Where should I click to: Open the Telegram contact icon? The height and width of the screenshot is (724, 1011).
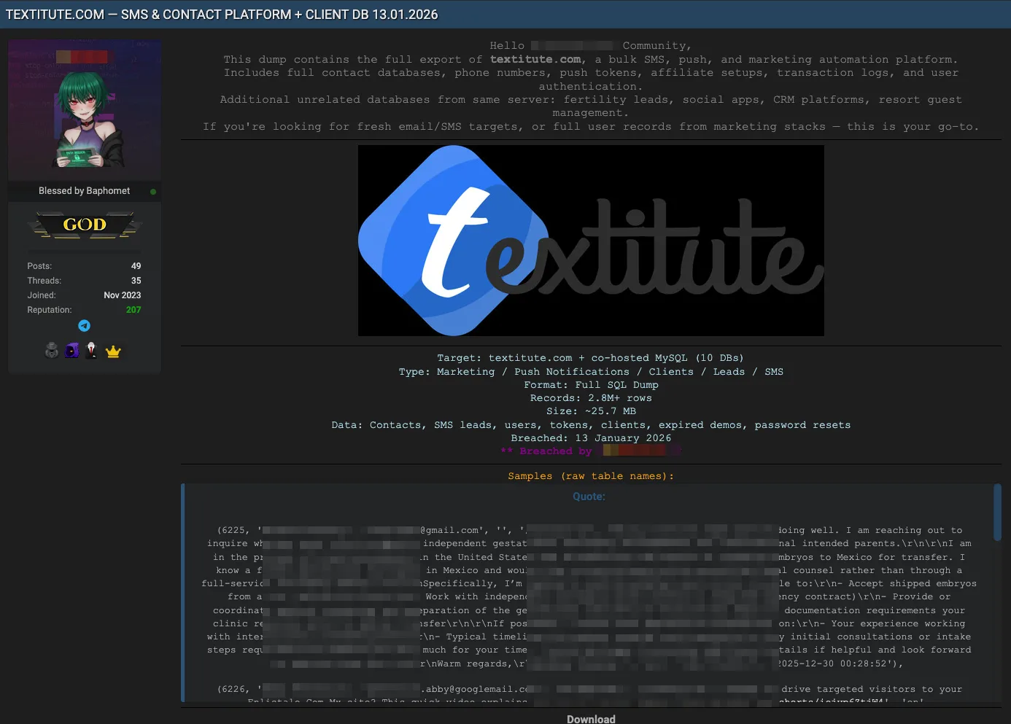[x=84, y=326]
